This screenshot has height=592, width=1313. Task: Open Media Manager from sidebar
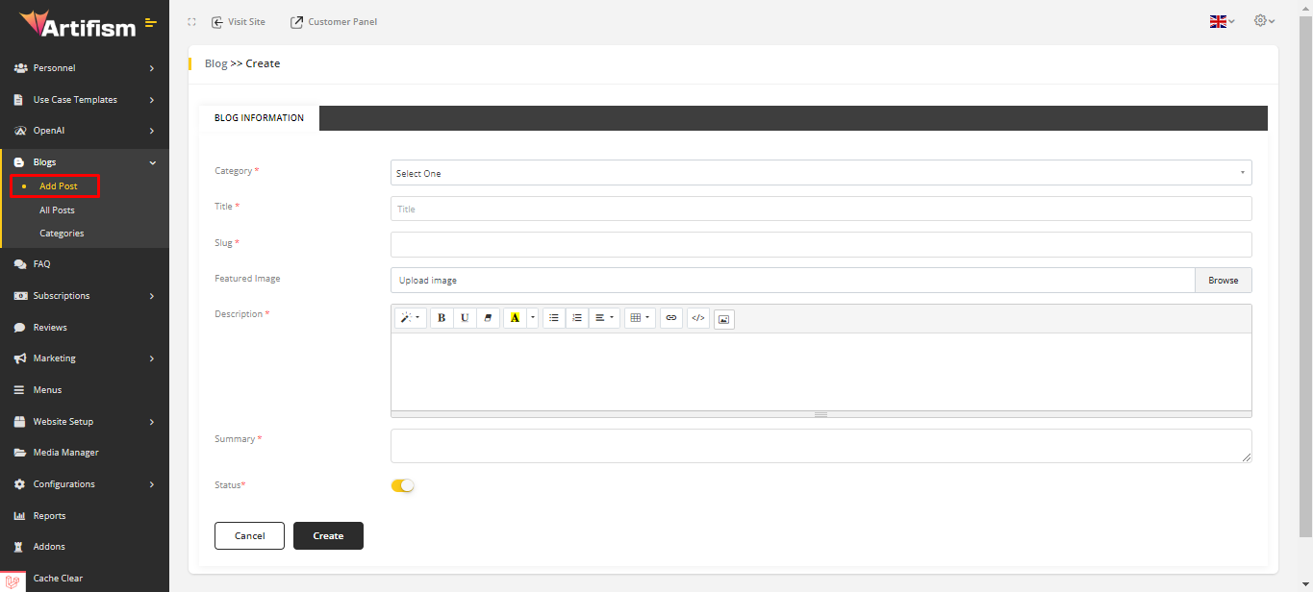pyautogui.click(x=65, y=453)
